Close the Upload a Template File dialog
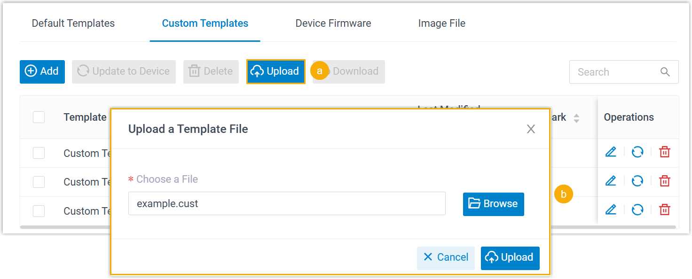The image size is (692, 279). point(531,129)
